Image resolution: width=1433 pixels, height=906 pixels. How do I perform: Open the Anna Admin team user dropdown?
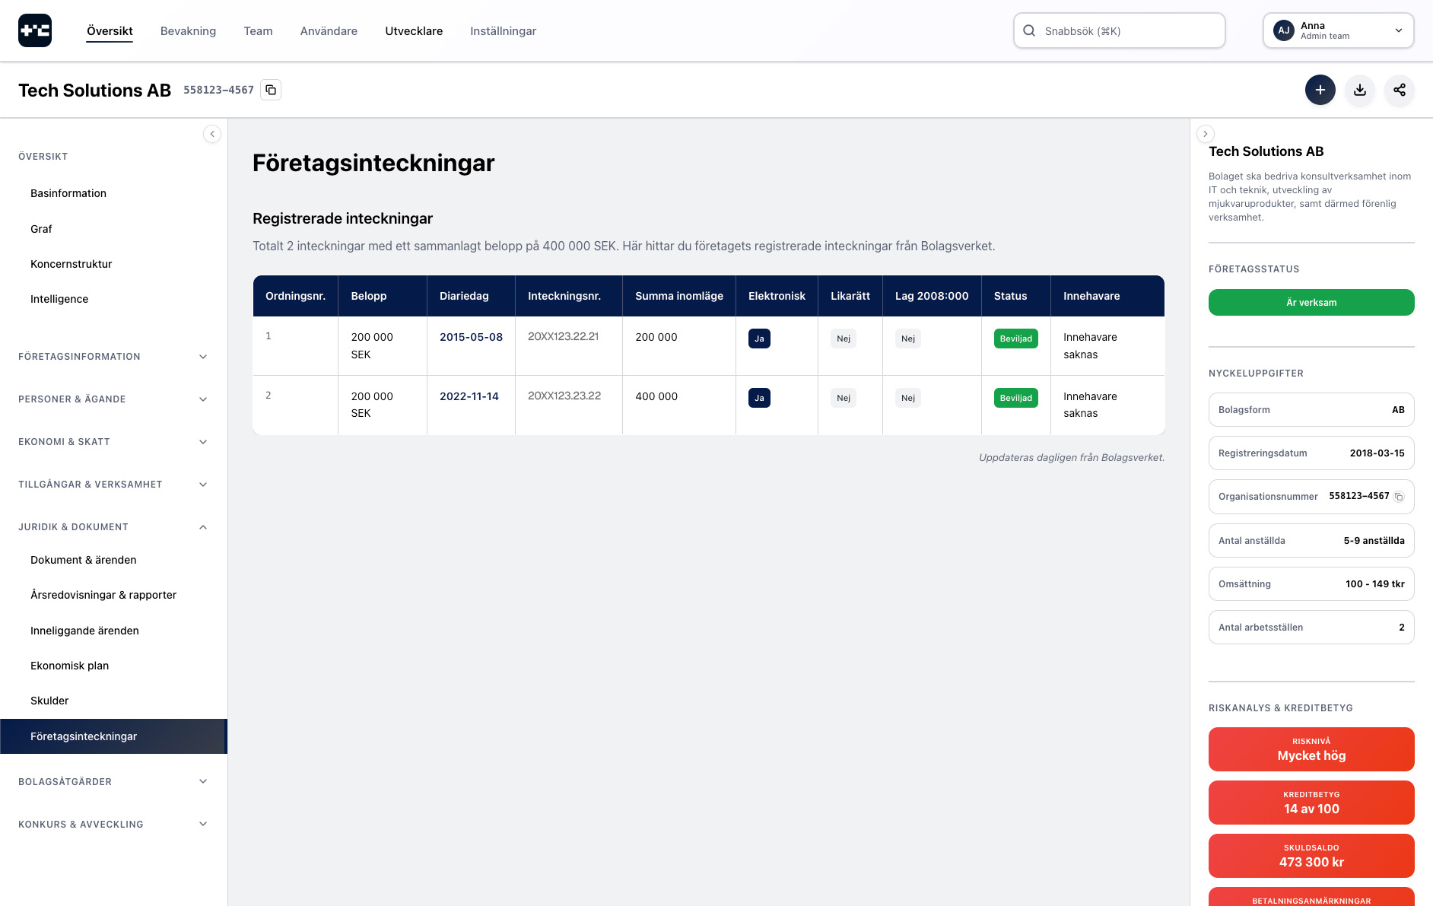[1338, 30]
